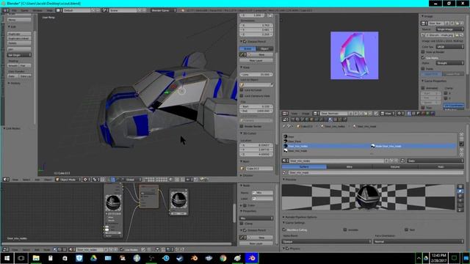The width and height of the screenshot is (470, 264).
Task: Open Windows Start menu
Action: [x=7, y=258]
